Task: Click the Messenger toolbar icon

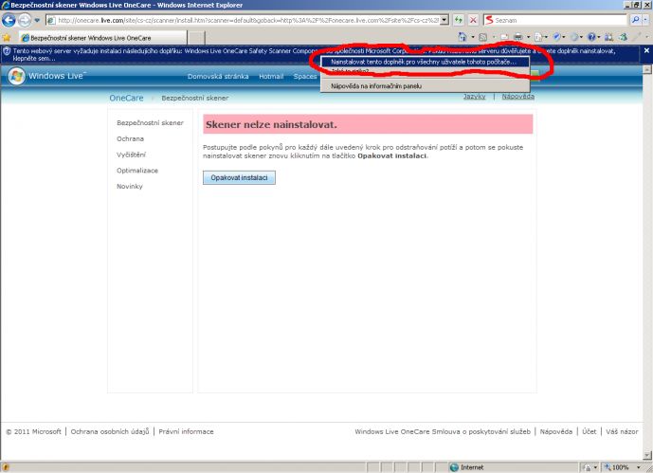Action: pyautogui.click(x=623, y=37)
